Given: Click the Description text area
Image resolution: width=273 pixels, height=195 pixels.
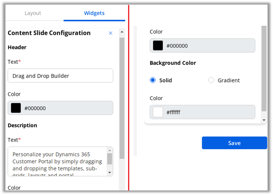Looking at the screenshot, I should (x=57, y=162).
